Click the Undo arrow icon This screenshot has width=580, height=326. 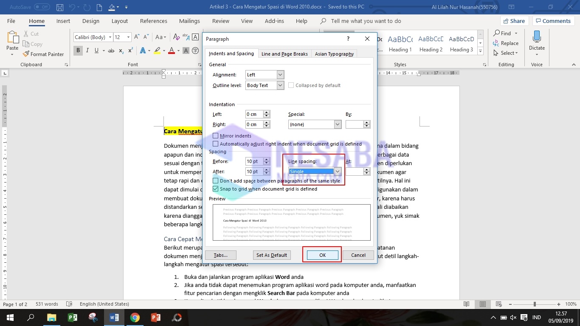coord(72,7)
